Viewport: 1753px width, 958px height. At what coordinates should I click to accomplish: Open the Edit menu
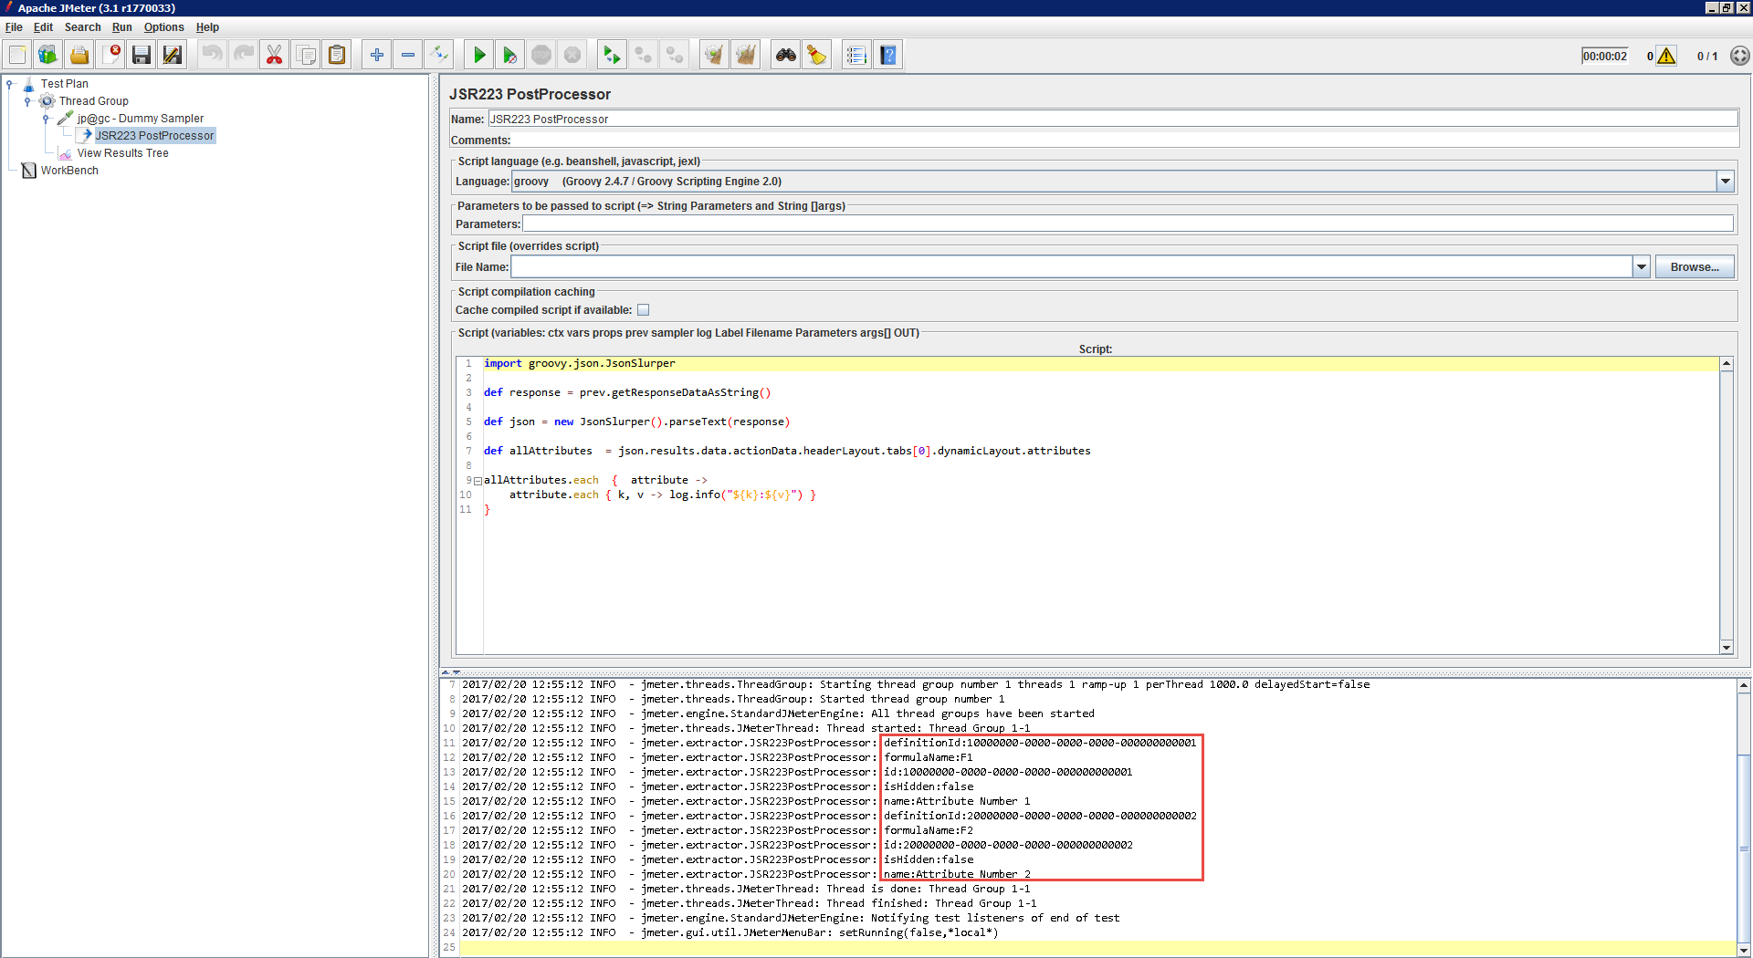(x=43, y=27)
